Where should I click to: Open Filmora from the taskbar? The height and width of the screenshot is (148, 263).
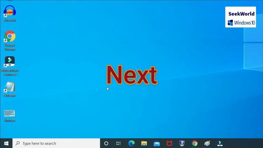pos(220,143)
